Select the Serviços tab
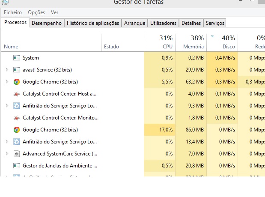Screen dimensions: 265x197 [214, 23]
